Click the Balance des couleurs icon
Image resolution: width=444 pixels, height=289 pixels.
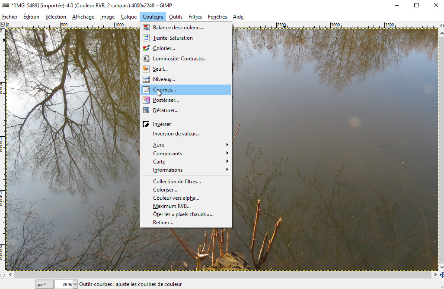[146, 28]
